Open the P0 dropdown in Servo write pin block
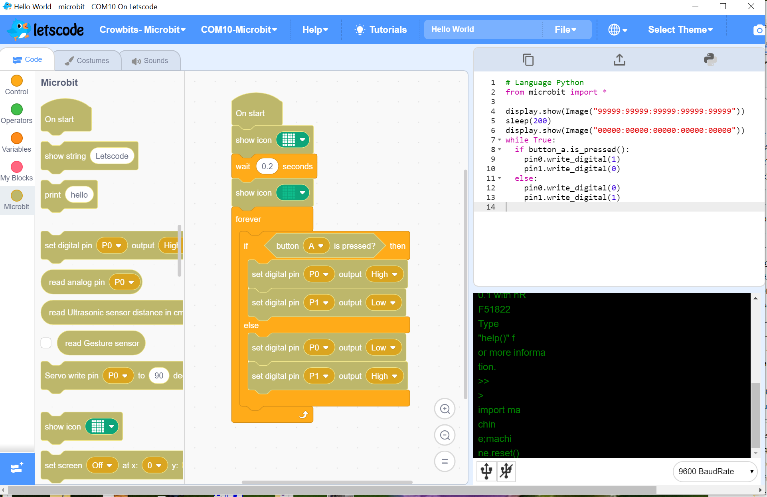767x497 pixels. coord(118,376)
